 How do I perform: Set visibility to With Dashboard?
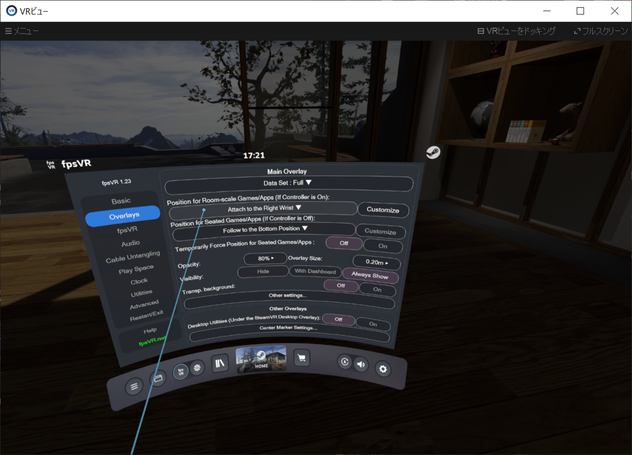315,271
